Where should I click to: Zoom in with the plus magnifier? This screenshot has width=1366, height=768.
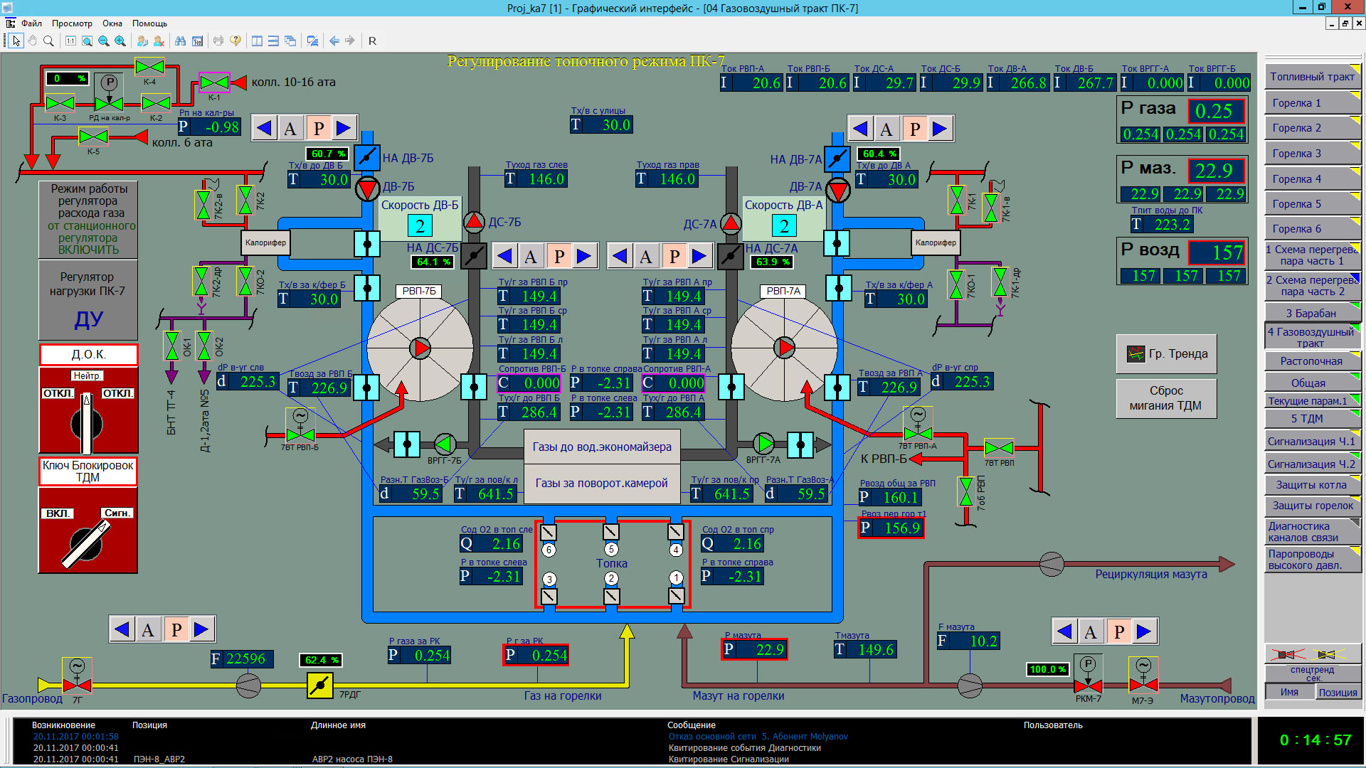tap(120, 41)
